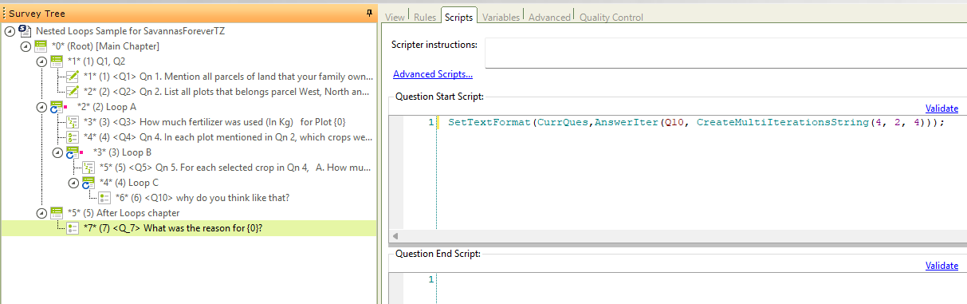Click the start script horizontal scrollbar left arrow
The image size is (967, 304).
coord(396,237)
